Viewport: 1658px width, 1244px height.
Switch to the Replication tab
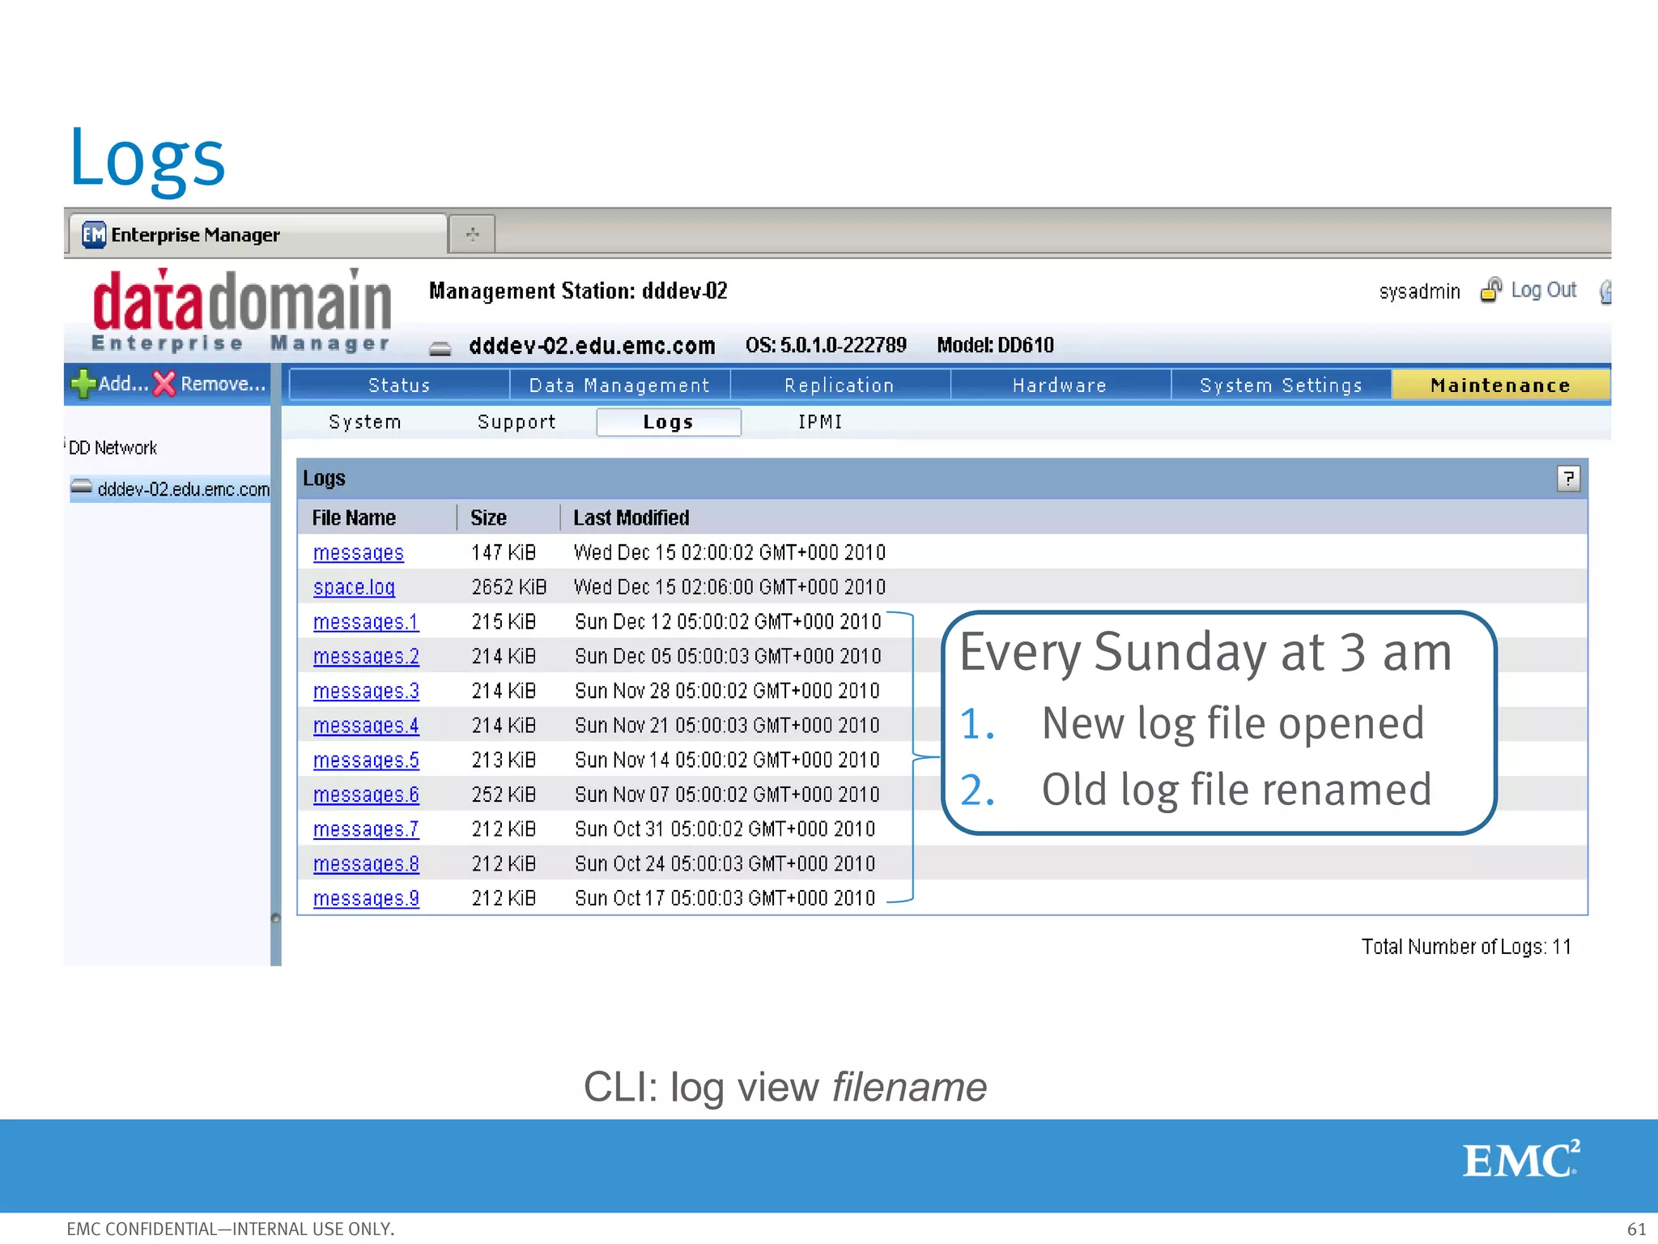[840, 386]
